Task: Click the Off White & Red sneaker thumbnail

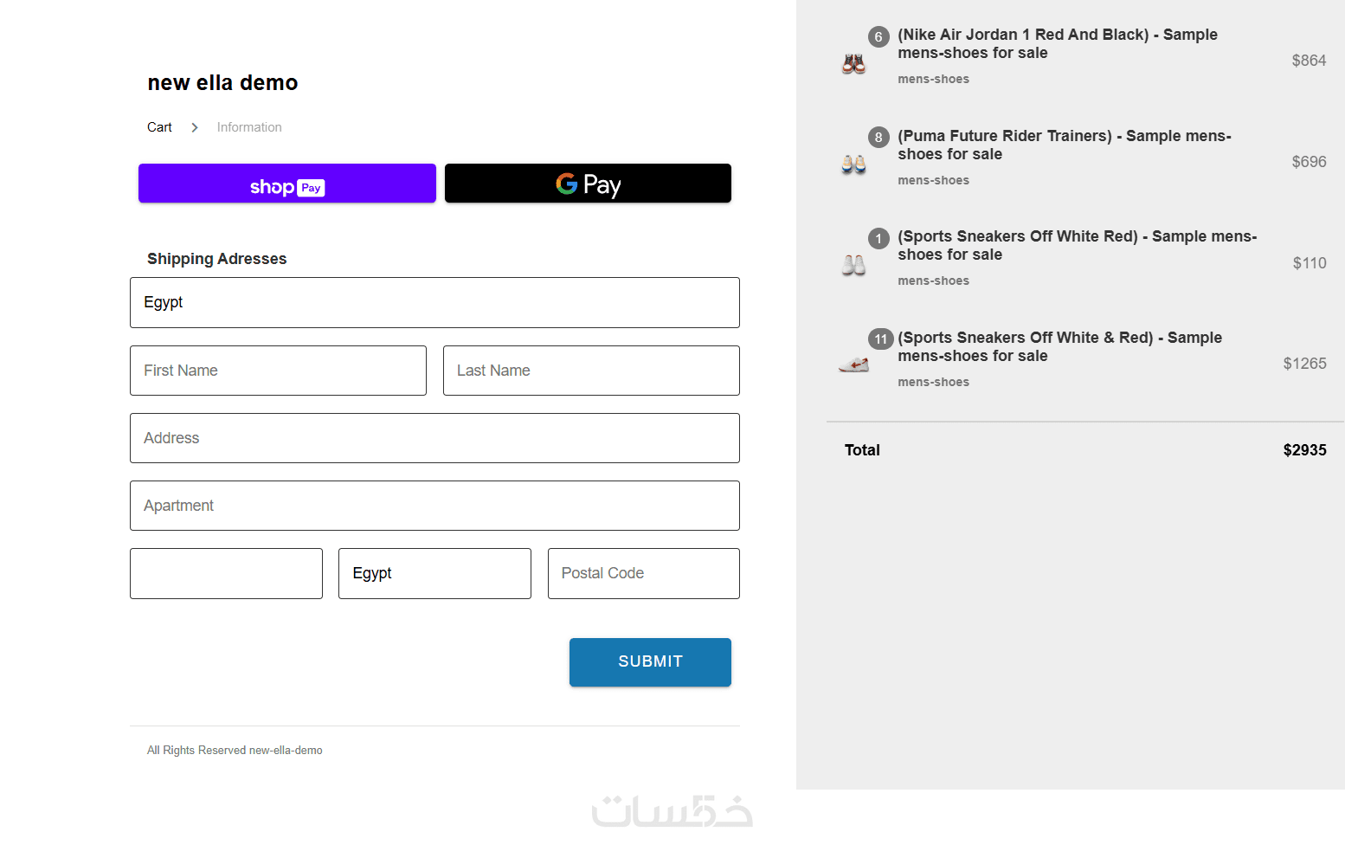Action: (853, 365)
